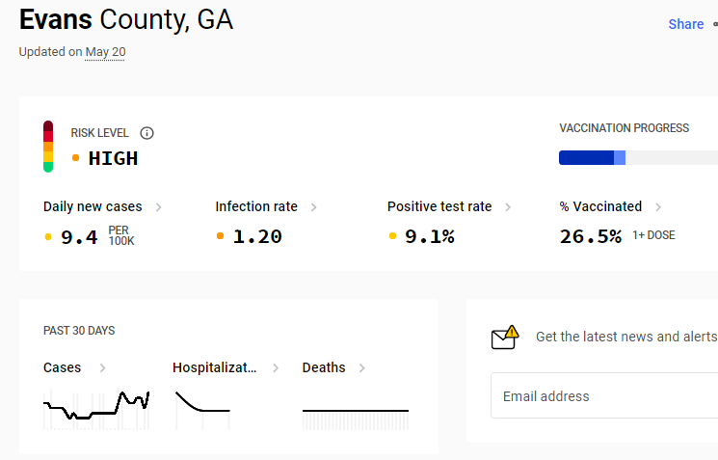
Task: Open the Positive test rate metric
Action: 439,206
